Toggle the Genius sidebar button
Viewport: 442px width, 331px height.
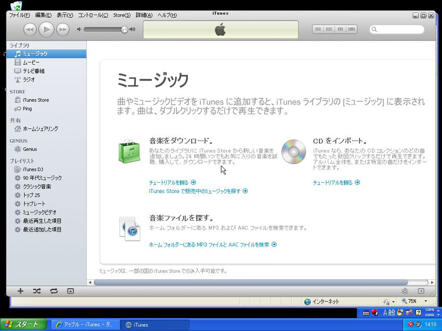[421, 291]
